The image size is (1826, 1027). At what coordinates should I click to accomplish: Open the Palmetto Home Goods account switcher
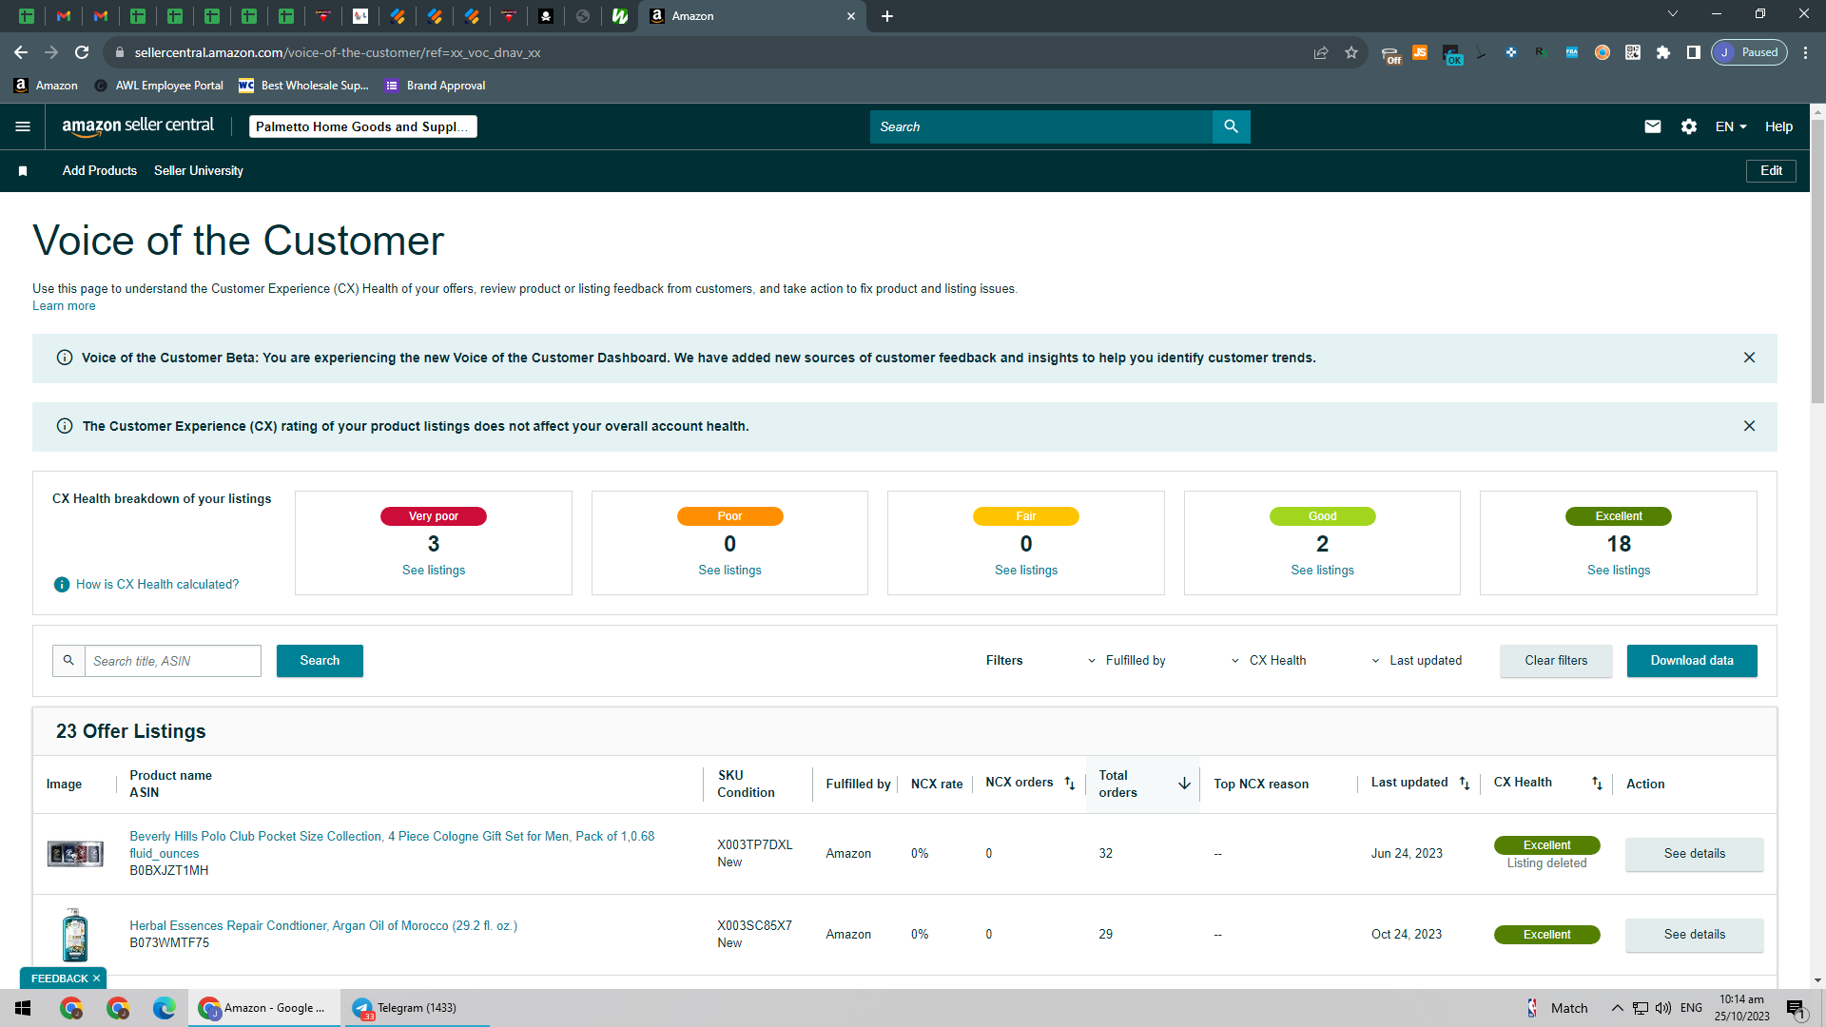pyautogui.click(x=363, y=126)
